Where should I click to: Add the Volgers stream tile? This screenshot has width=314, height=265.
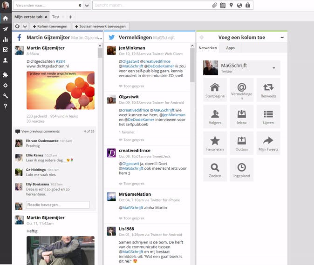click(x=215, y=117)
